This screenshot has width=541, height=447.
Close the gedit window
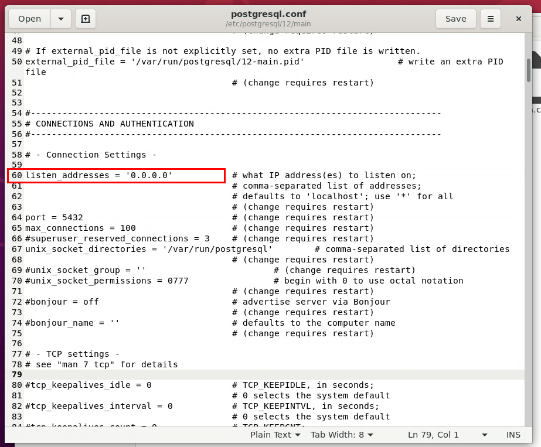518,18
